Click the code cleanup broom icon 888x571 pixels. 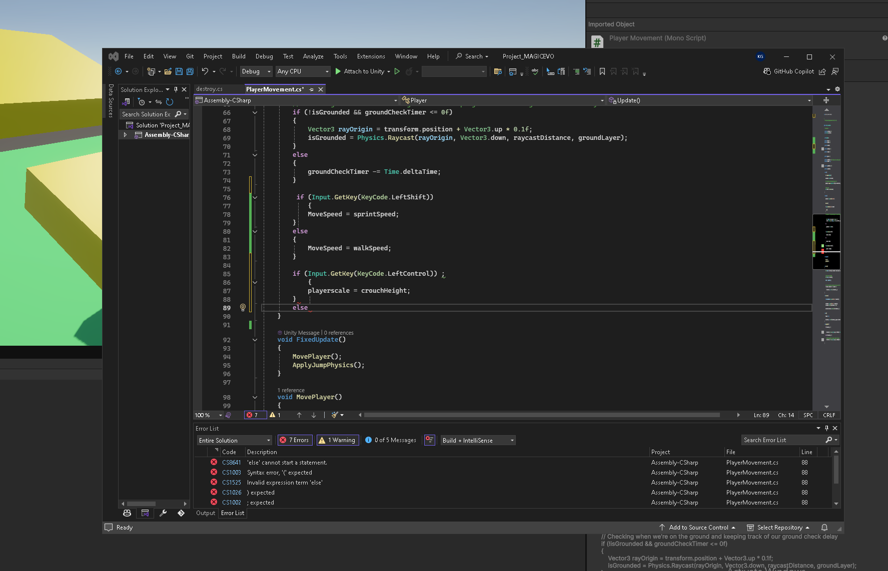tap(335, 415)
